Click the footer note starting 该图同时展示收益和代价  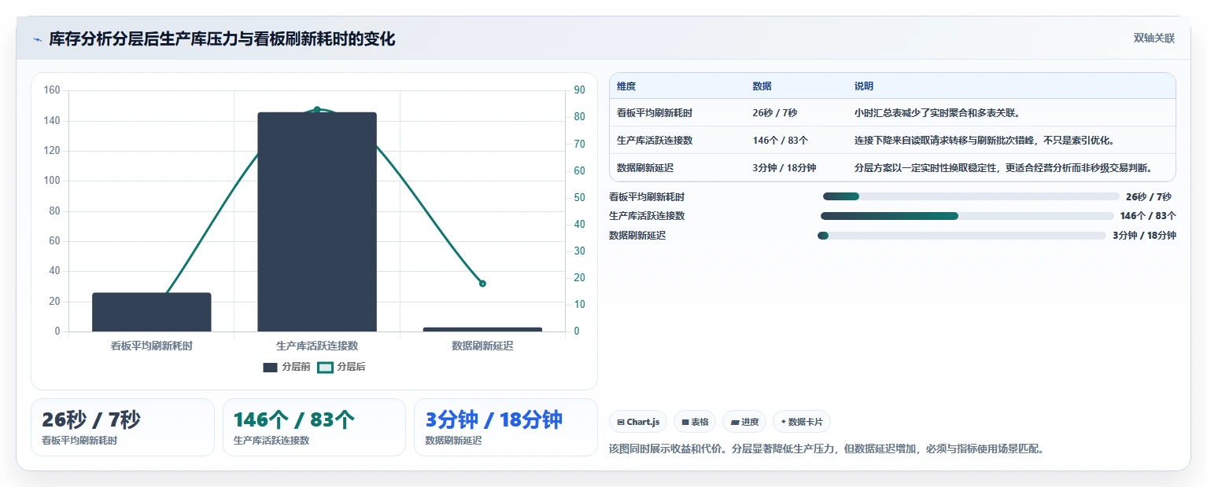[827, 449]
